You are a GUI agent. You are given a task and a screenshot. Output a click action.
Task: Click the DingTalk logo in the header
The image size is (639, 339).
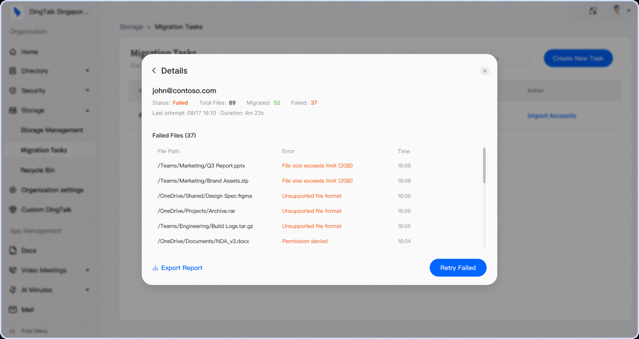(17, 12)
